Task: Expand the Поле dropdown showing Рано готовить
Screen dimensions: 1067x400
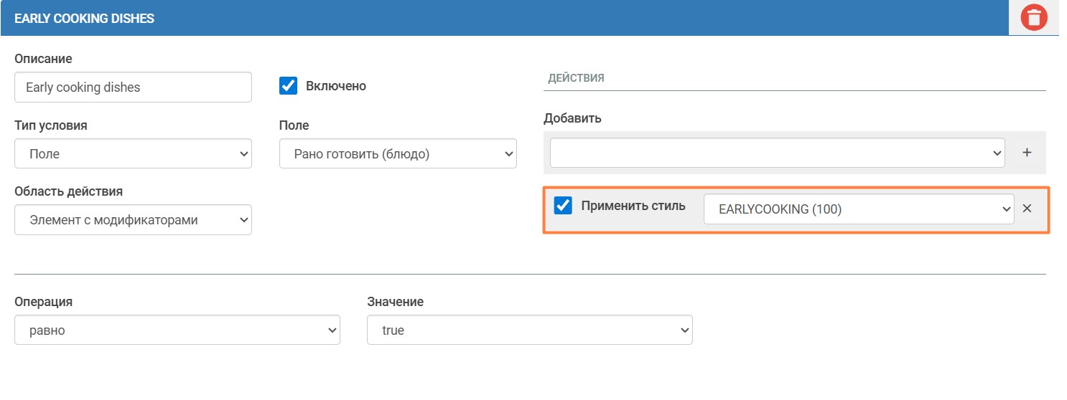Action: (398, 153)
